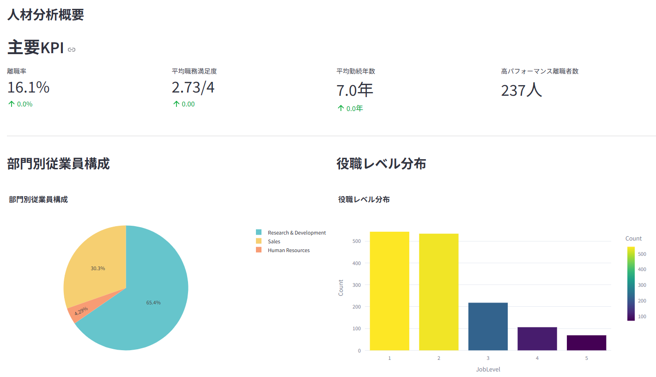Select the JobLevel 1 bar
Screen dimensions: 656x377
pyautogui.click(x=389, y=291)
